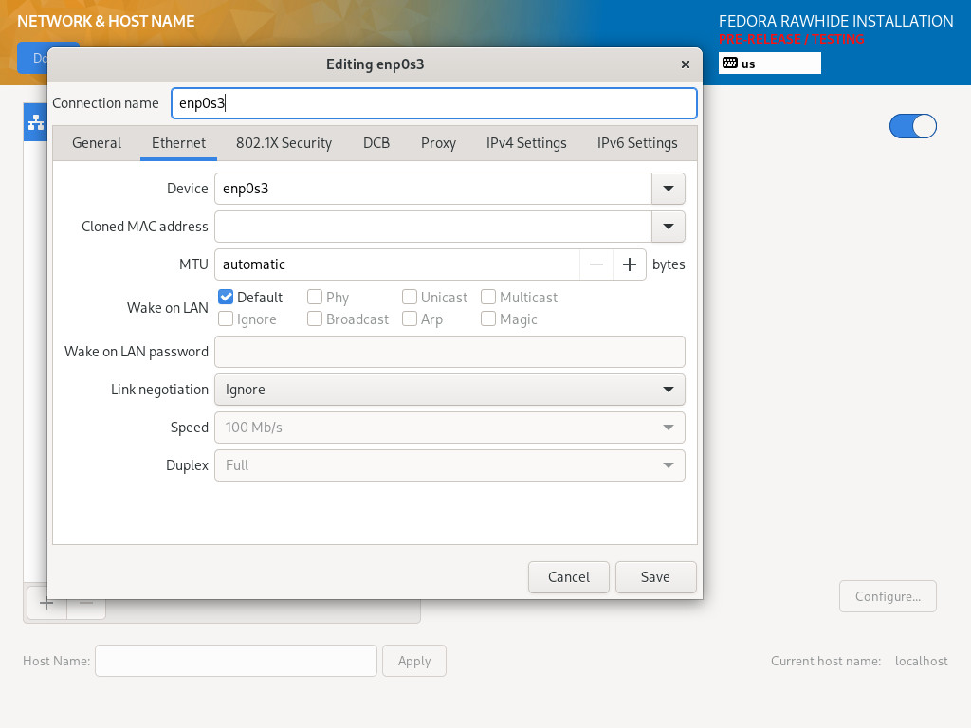Open the Link negotiation dropdown
Screen dimensions: 971x728
click(449, 390)
